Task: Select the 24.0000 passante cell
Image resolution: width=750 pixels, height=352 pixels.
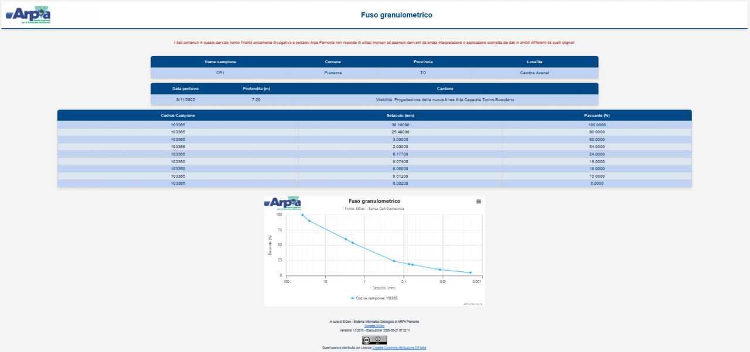Action: coord(597,154)
